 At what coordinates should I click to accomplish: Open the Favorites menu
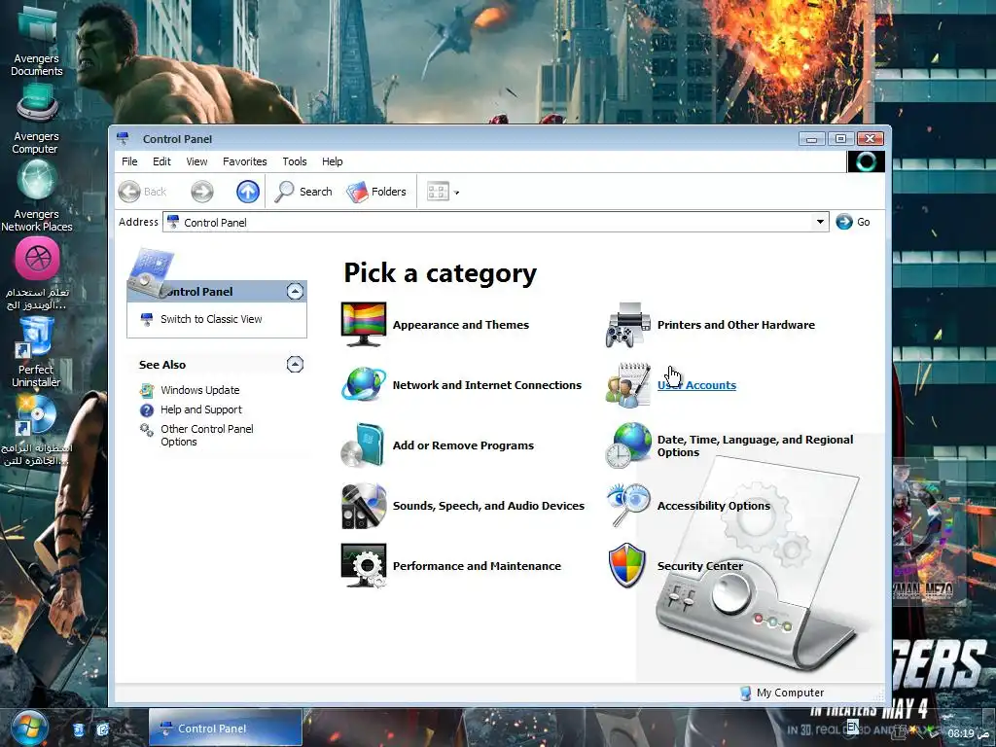pos(244,161)
